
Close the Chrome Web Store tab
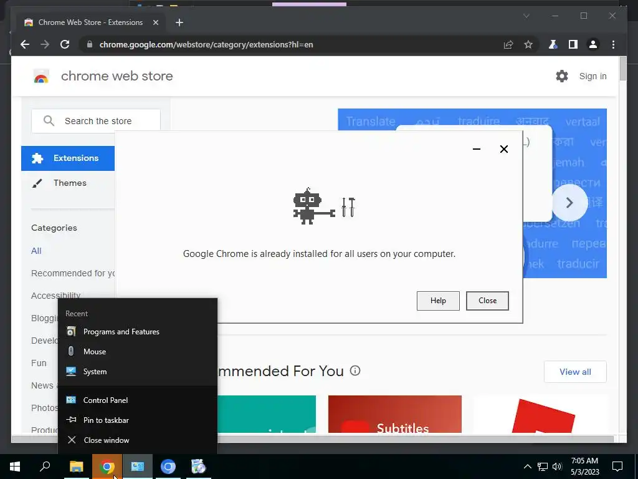pos(155,22)
